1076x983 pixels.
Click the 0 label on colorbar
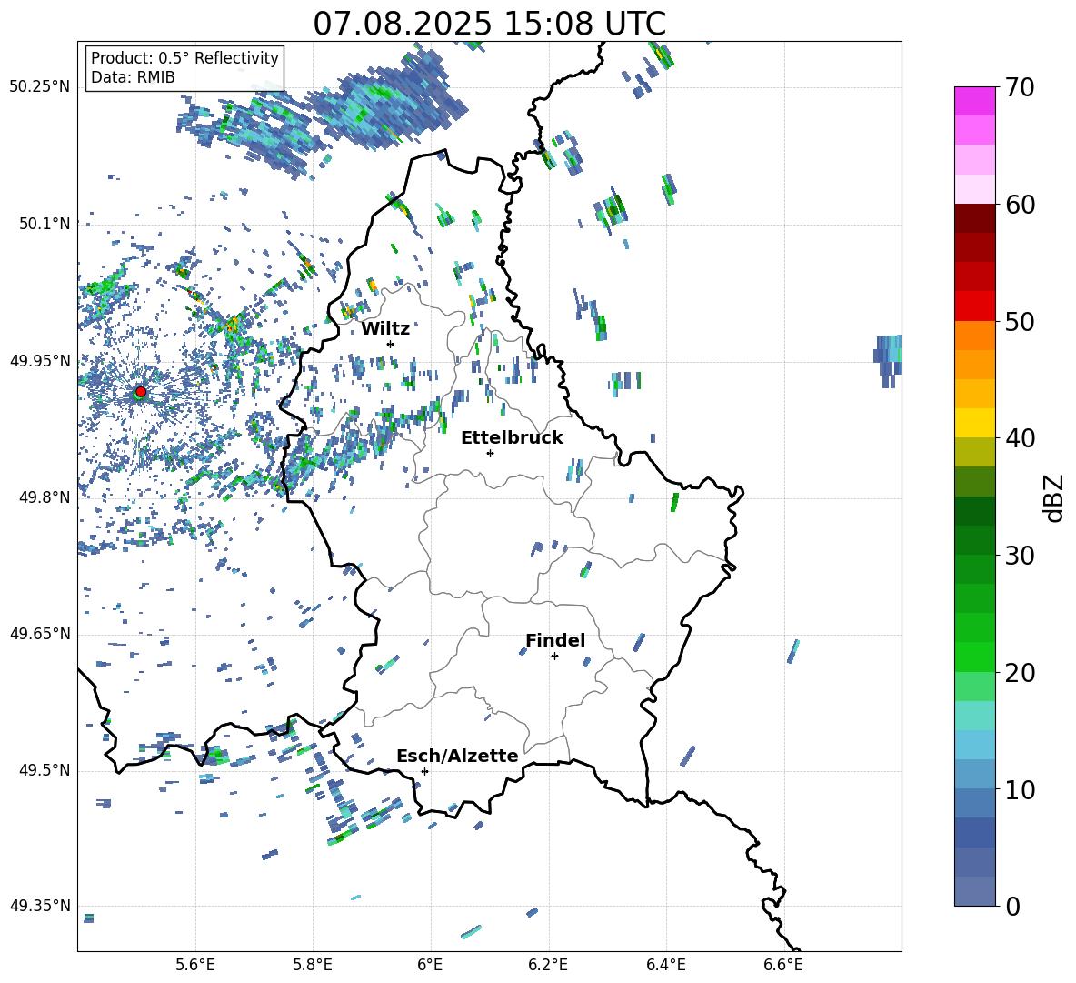1011,907
